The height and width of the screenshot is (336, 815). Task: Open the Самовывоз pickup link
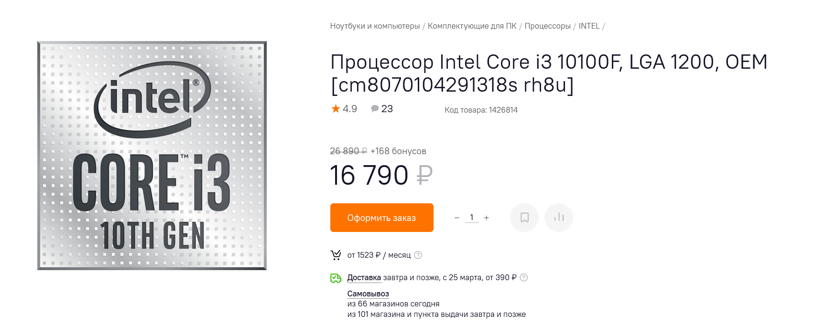coord(368,294)
